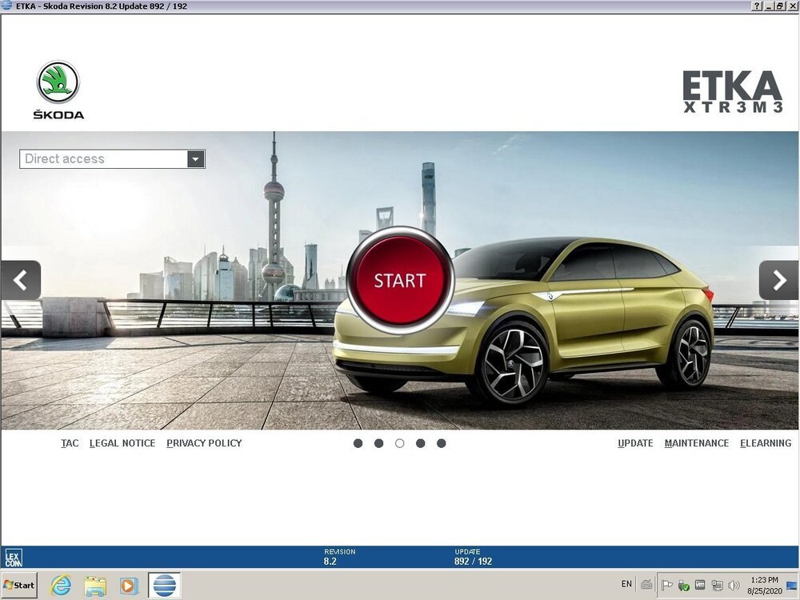Select the first carousel dot
This screenshot has height=600, width=800.
358,443
